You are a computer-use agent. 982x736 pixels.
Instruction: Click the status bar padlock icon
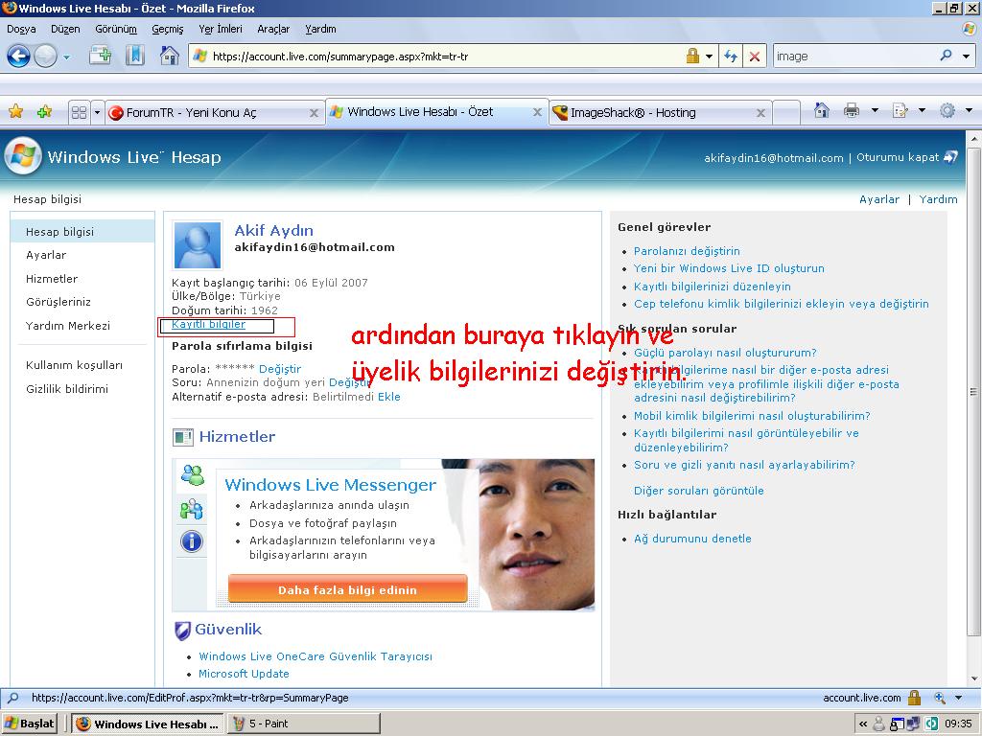[914, 698]
